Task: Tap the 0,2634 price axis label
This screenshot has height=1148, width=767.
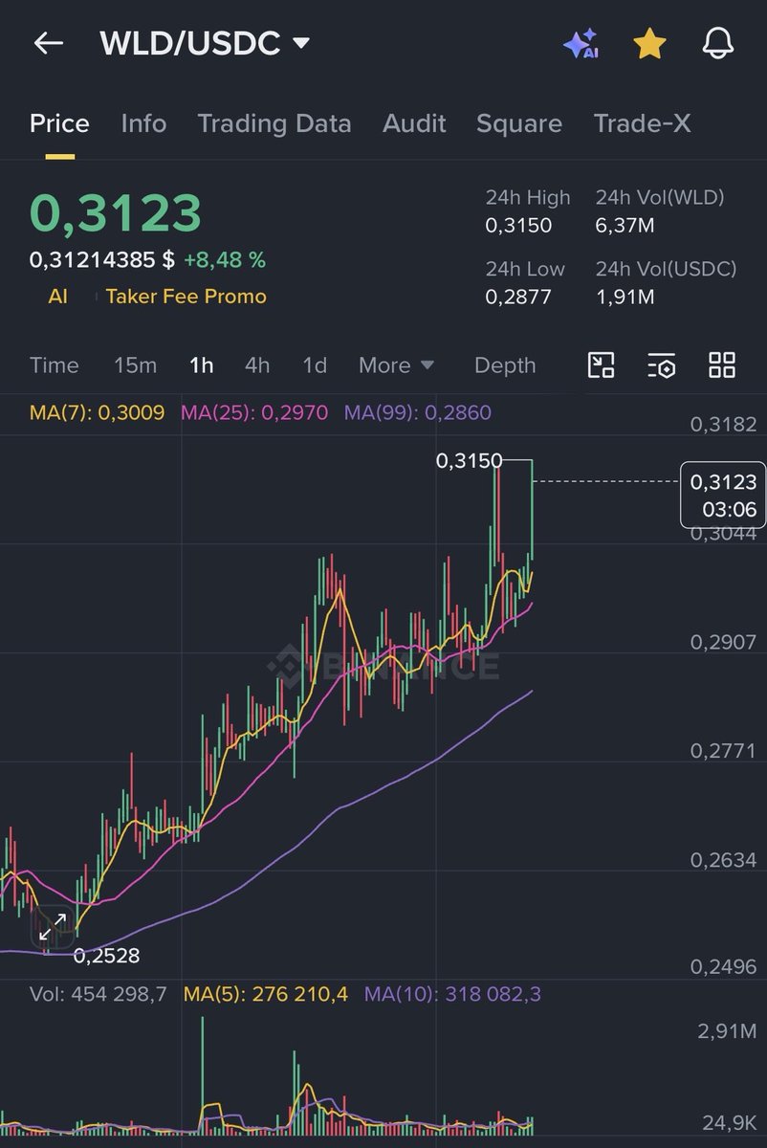Action: [723, 860]
